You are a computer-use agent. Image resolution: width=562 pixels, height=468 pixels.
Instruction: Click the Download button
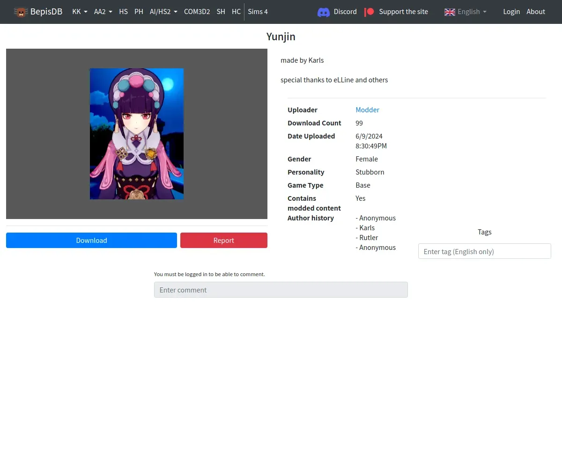[91, 240]
